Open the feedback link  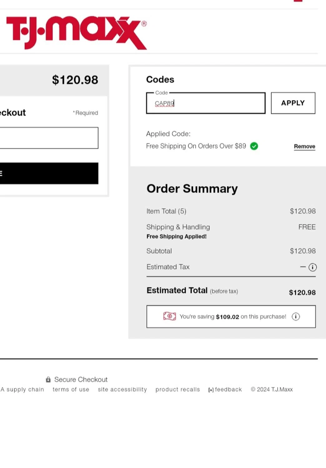point(228,390)
